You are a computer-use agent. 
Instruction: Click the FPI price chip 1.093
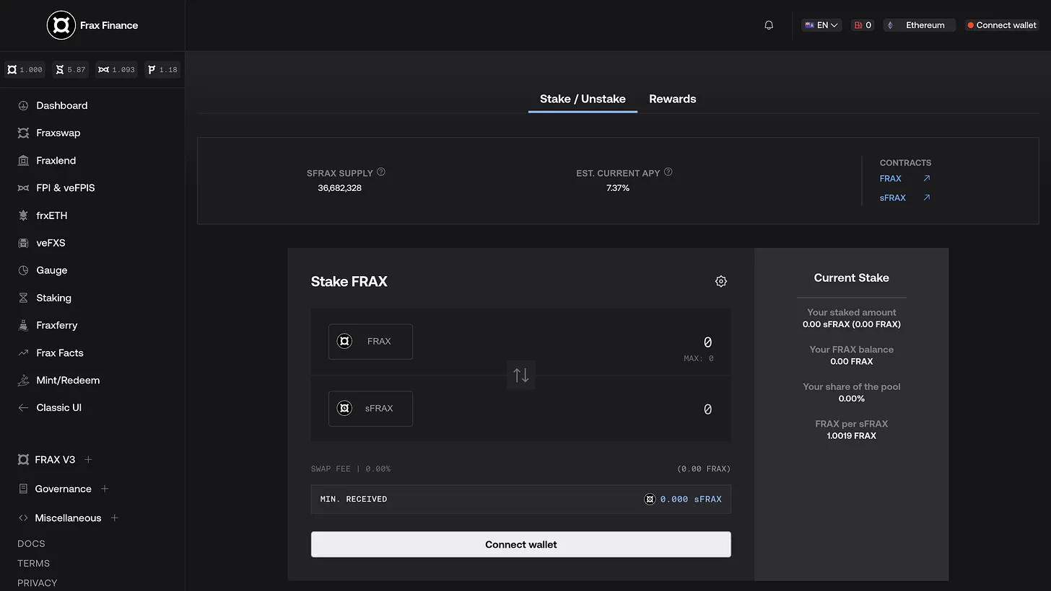pyautogui.click(x=117, y=70)
